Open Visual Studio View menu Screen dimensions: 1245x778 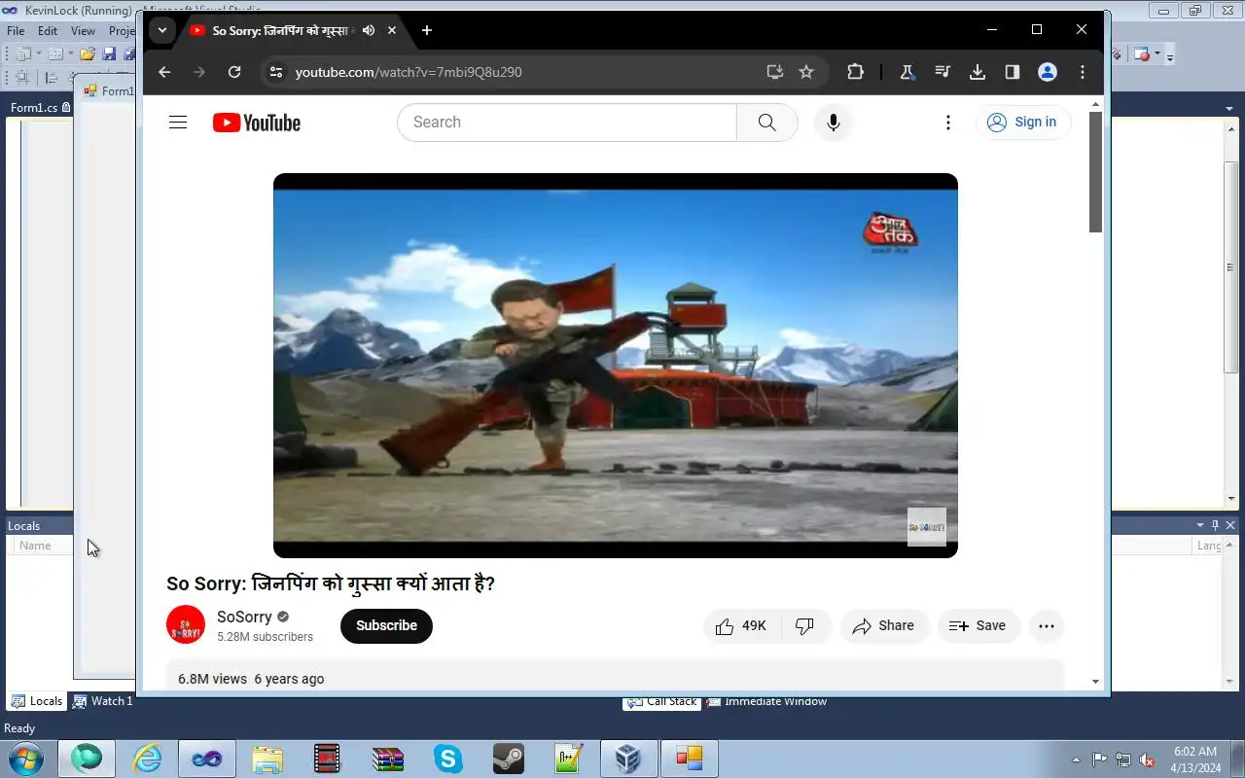coord(83,31)
